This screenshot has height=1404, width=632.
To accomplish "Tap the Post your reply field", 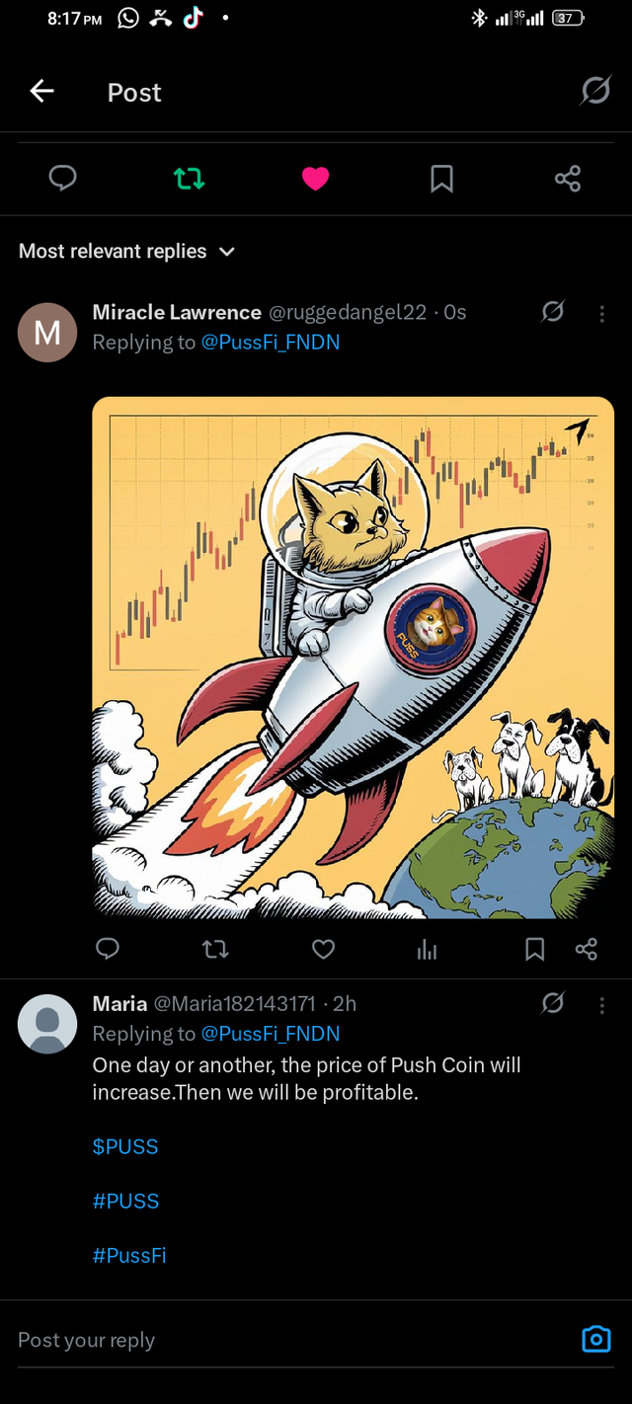I will (286, 1340).
